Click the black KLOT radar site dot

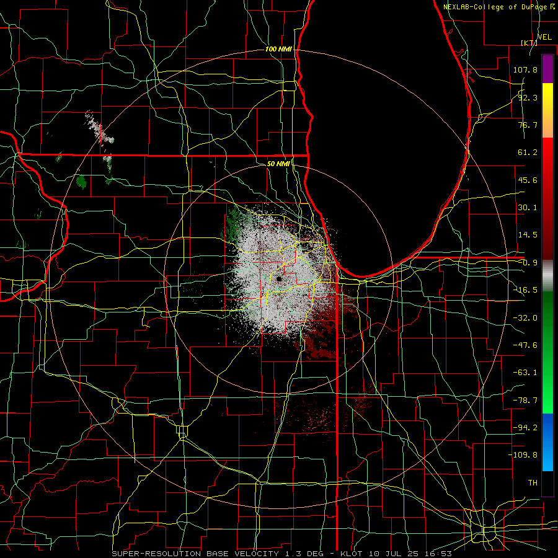(x=279, y=279)
